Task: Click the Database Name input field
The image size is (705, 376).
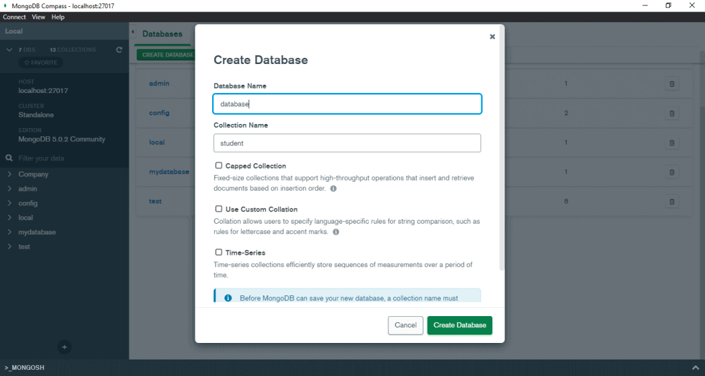Action: [x=347, y=104]
